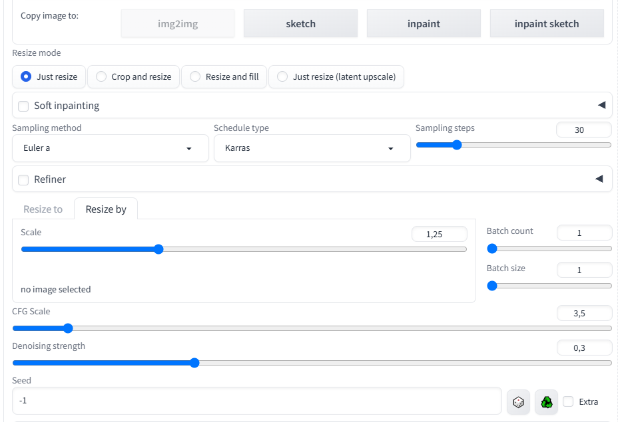The height and width of the screenshot is (422, 622).
Task: Expand the Refiner section arrow icon
Action: tap(599, 179)
